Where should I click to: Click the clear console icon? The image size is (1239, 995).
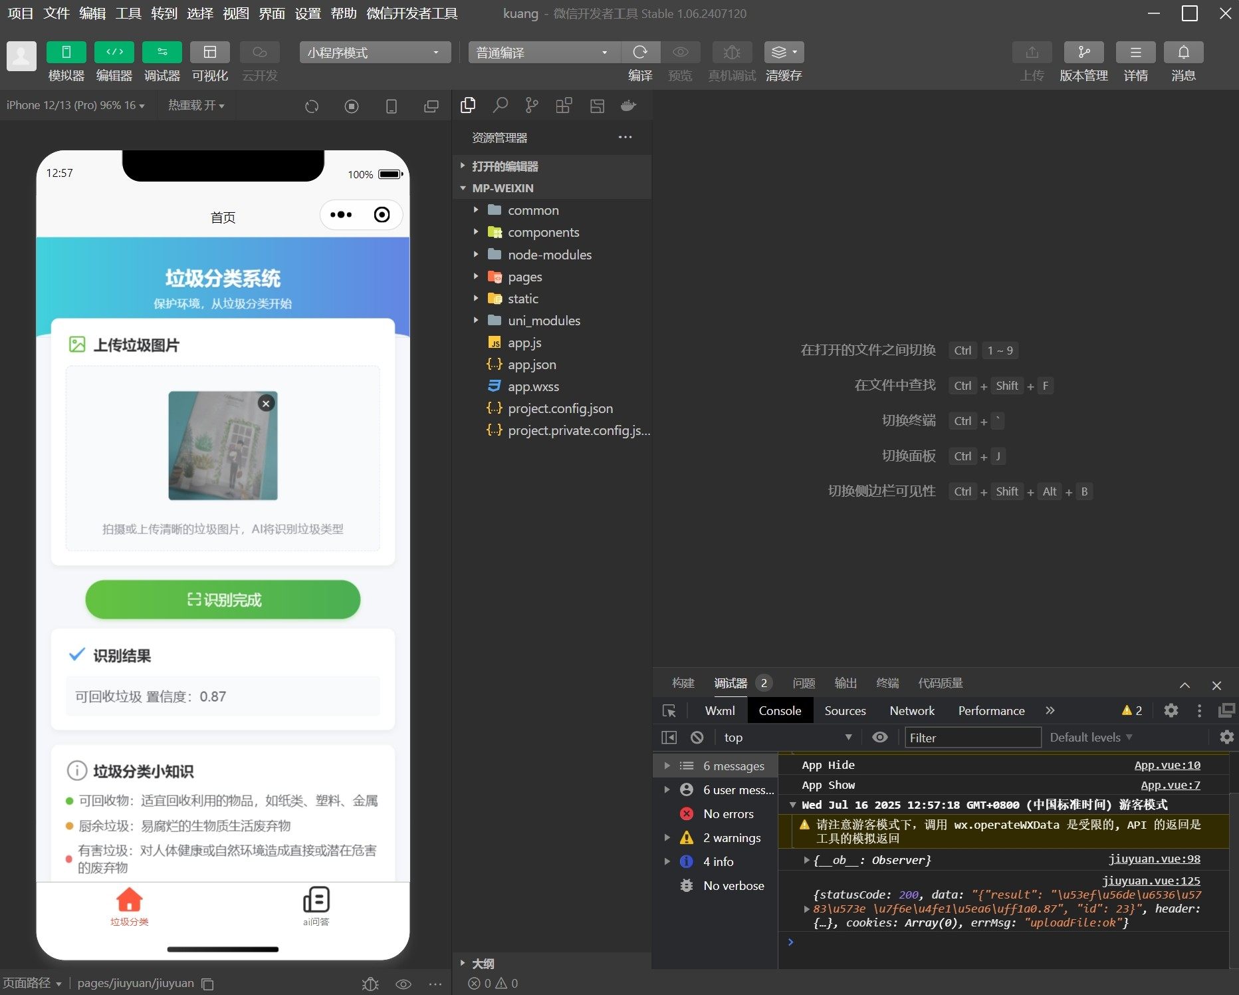697,737
